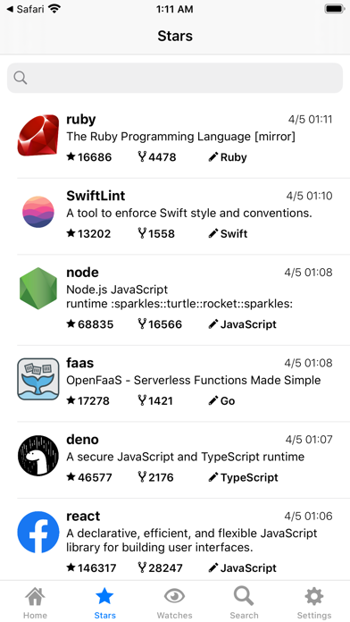Tap the fork icon beside 16566

coord(142,324)
